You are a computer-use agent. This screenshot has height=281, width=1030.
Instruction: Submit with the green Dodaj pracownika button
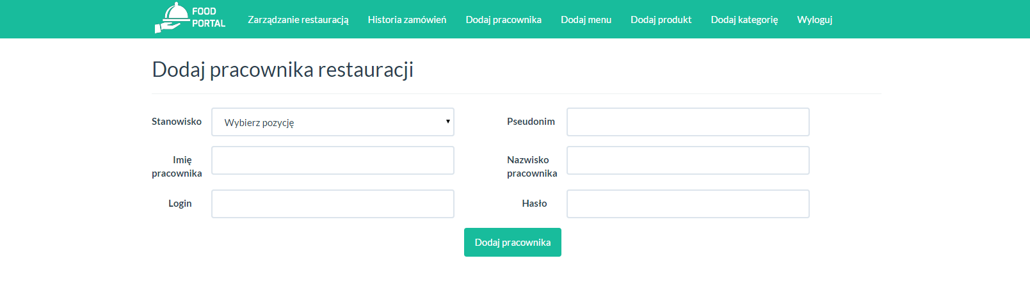(513, 242)
